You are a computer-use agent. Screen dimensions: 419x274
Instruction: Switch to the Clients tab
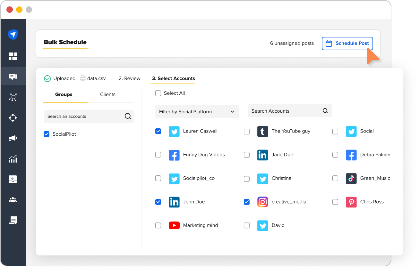click(108, 94)
